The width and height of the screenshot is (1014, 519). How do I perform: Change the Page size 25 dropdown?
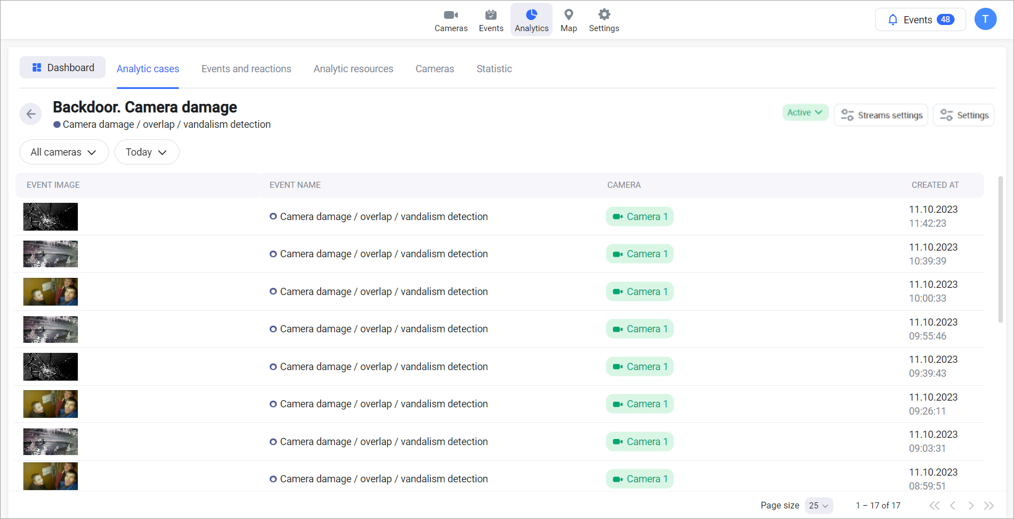coord(819,505)
